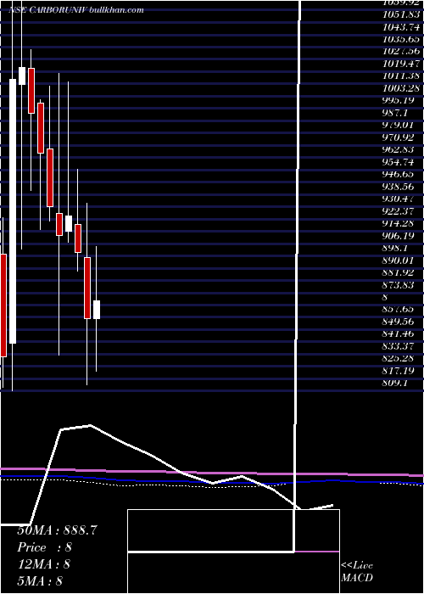Select the 817.19 price axis label
This screenshot has height=594, width=424.
[x=399, y=371]
